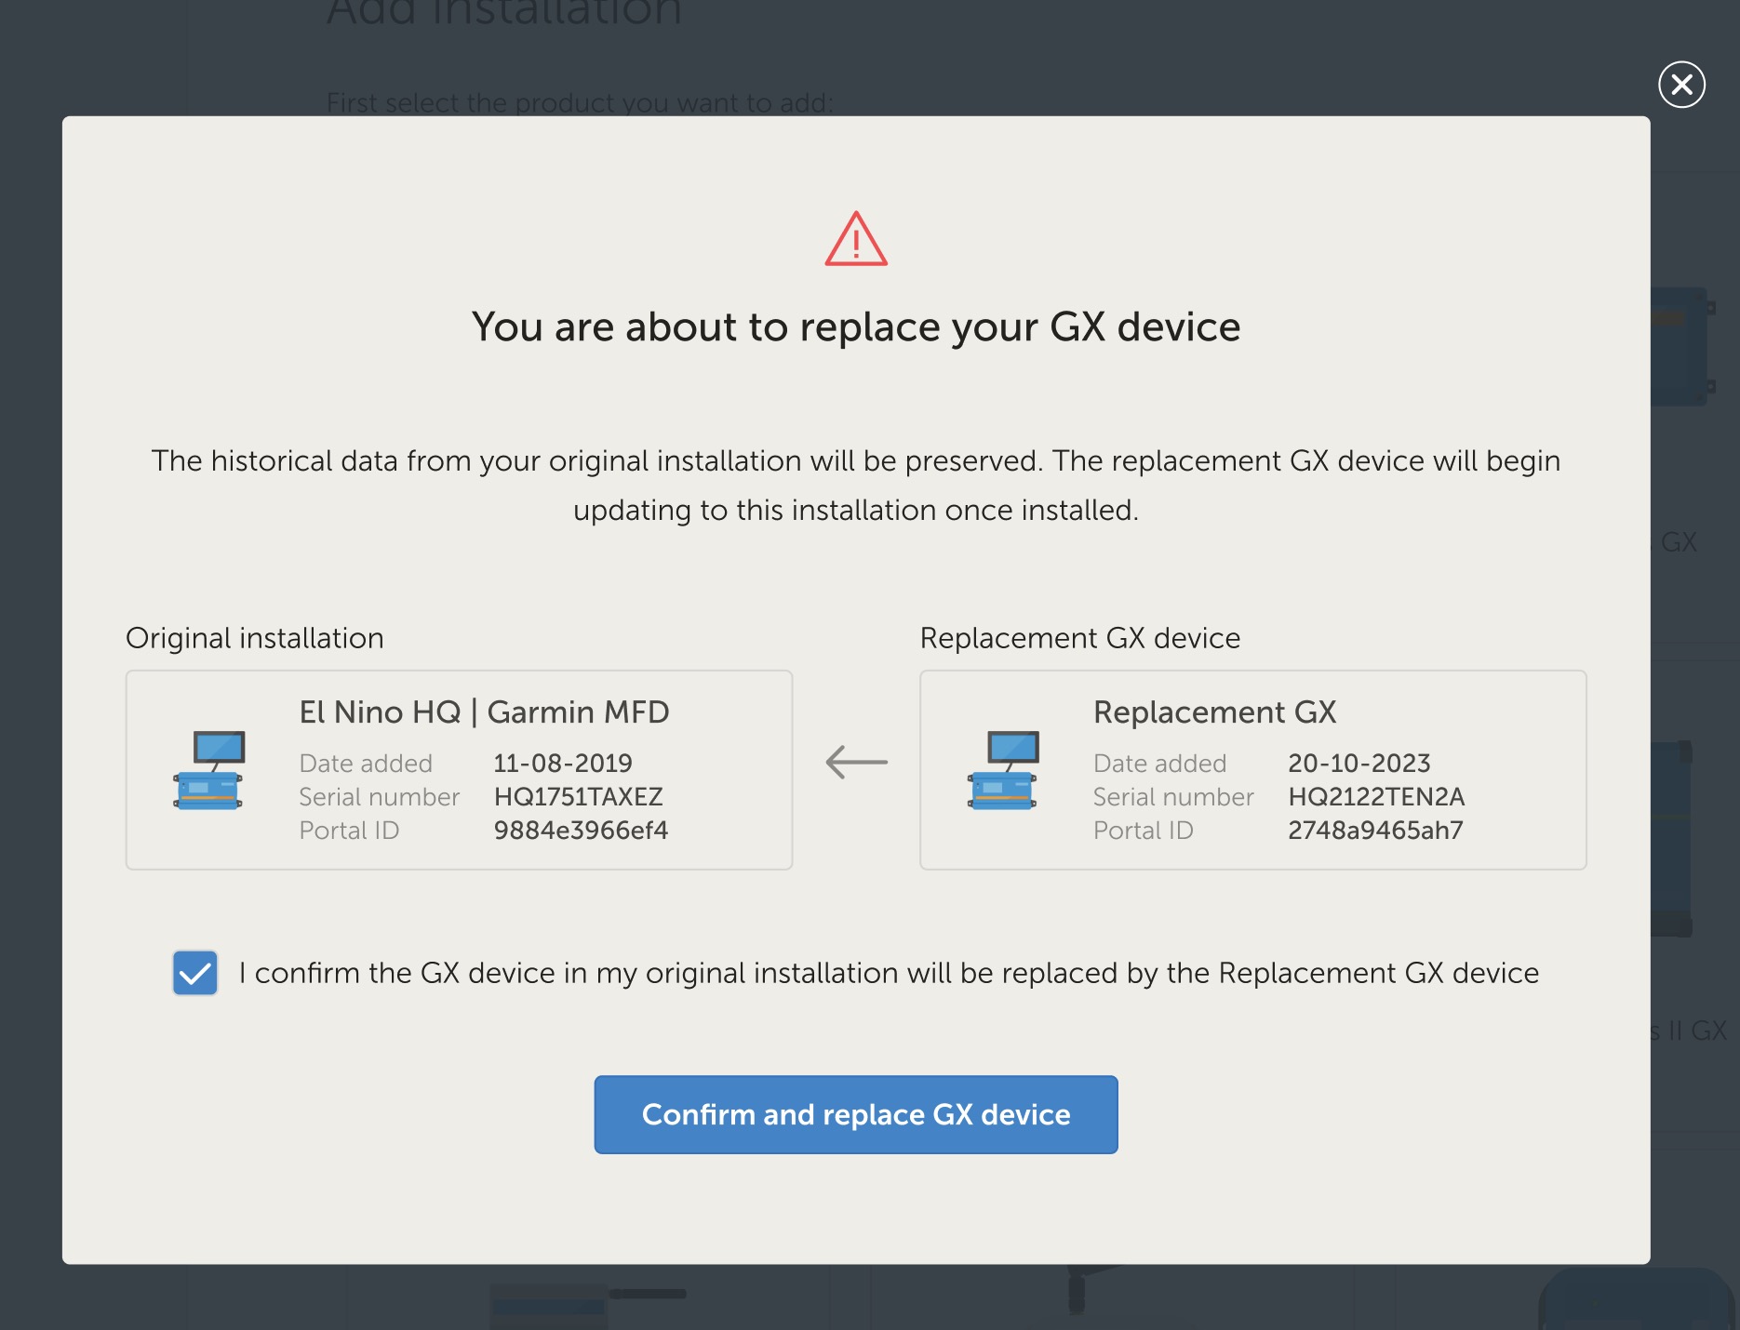The image size is (1740, 1330).
Task: Select the 'El Nino HQ | Garmin MFD' card
Action: click(x=459, y=770)
